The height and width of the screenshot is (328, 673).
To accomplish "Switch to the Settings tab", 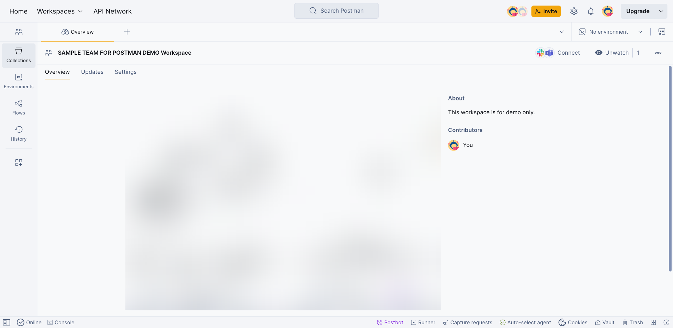I will [125, 72].
